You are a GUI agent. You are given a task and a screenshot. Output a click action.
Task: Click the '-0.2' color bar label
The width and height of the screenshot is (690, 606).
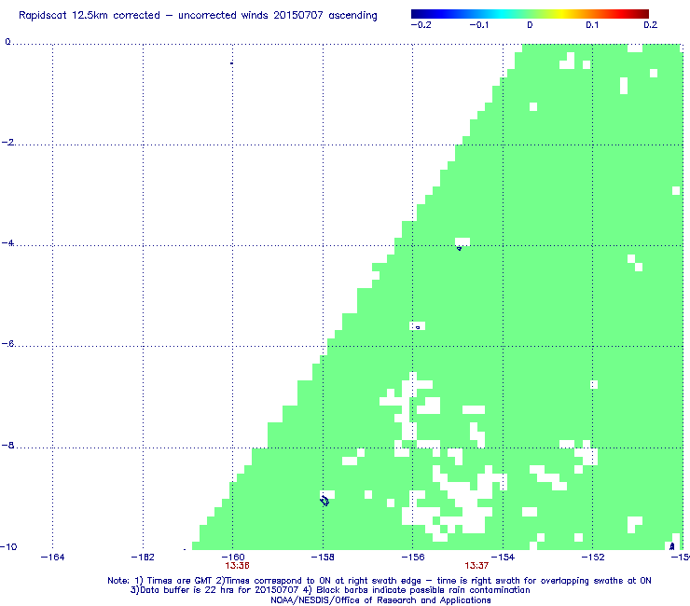(421, 25)
